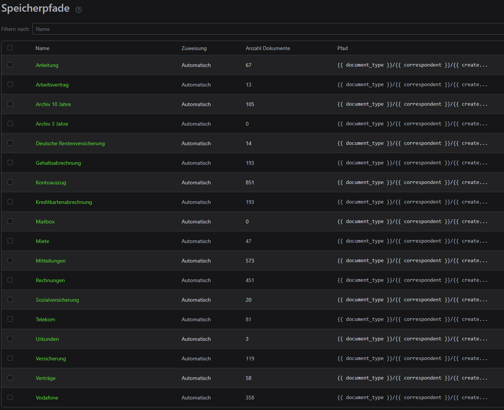Sort by Zuweisung column header
The width and height of the screenshot is (504, 410).
tap(194, 48)
